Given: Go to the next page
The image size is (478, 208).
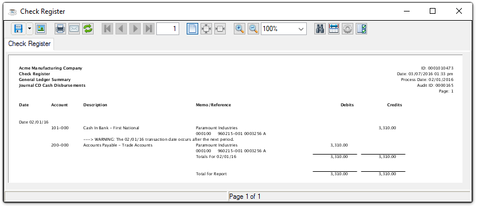Looking at the screenshot, I should [x=135, y=29].
